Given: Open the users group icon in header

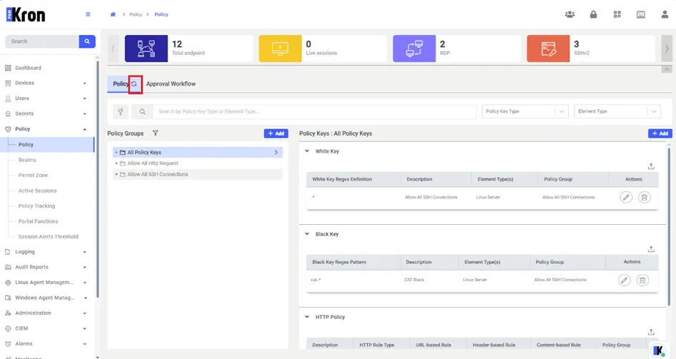Looking at the screenshot, I should pos(570,14).
